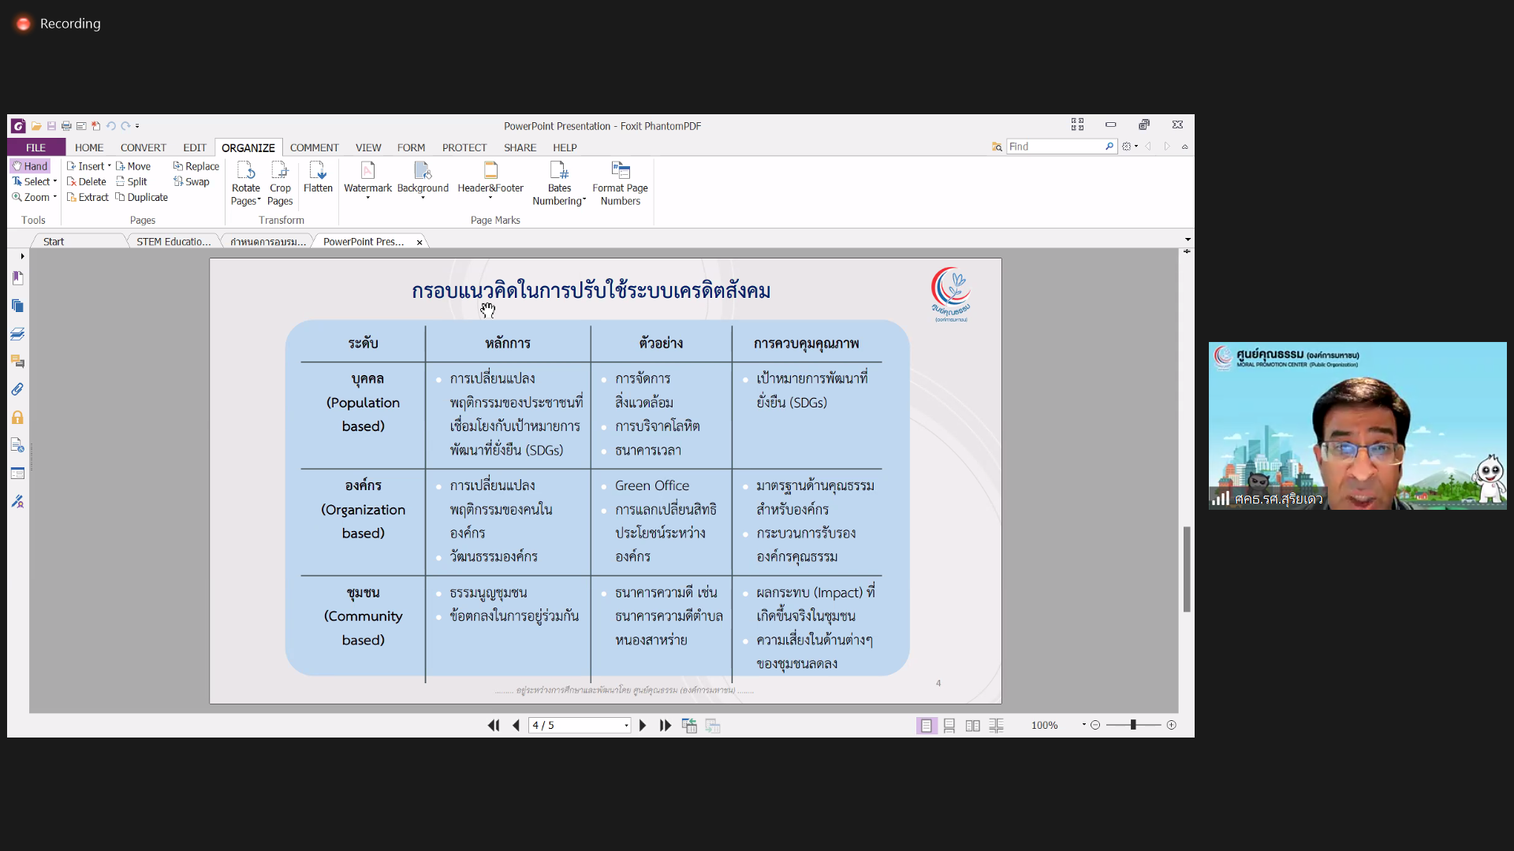
Task: Open Customize Quick Access Toolbar arrow
Action: (x=137, y=126)
